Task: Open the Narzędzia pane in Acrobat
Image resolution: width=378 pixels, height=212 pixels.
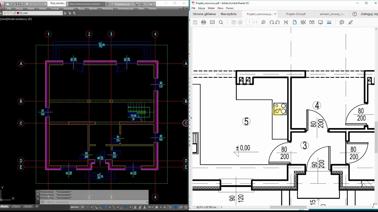Action: tap(228, 14)
